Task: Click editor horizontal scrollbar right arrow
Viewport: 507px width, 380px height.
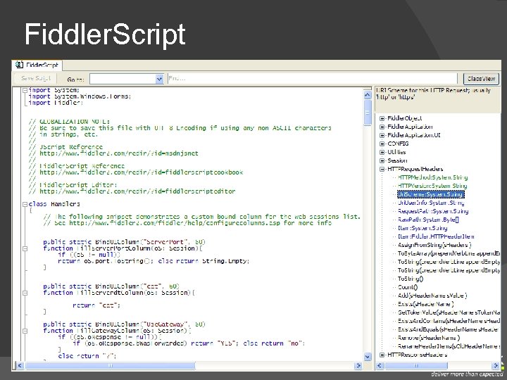Action: [x=358, y=365]
